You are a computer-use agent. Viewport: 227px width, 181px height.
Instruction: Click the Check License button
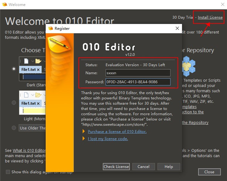click(x=116, y=167)
